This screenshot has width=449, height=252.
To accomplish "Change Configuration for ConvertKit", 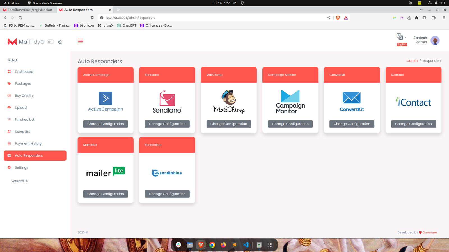I will pyautogui.click(x=352, y=124).
